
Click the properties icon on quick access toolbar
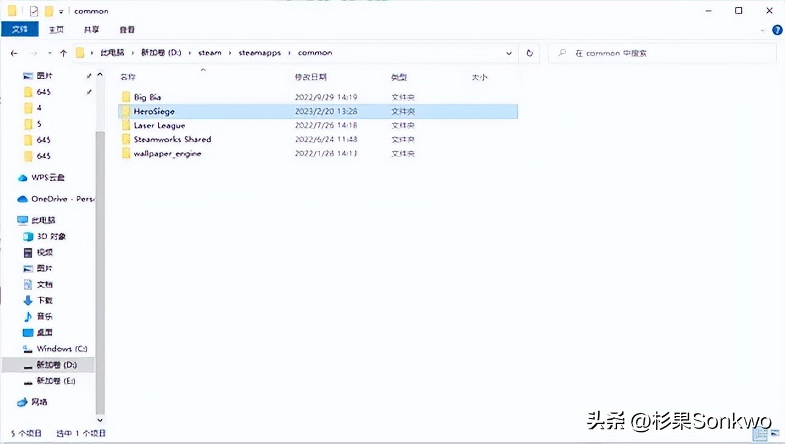[x=33, y=10]
